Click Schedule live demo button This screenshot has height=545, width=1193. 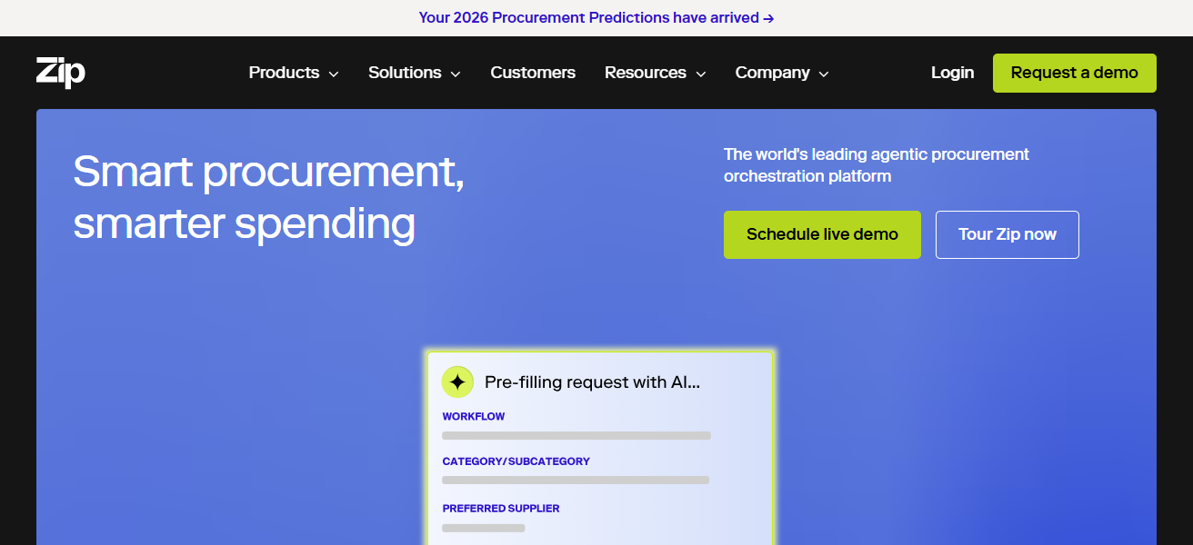pyautogui.click(x=822, y=234)
